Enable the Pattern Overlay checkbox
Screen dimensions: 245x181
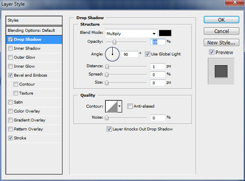click(x=10, y=129)
